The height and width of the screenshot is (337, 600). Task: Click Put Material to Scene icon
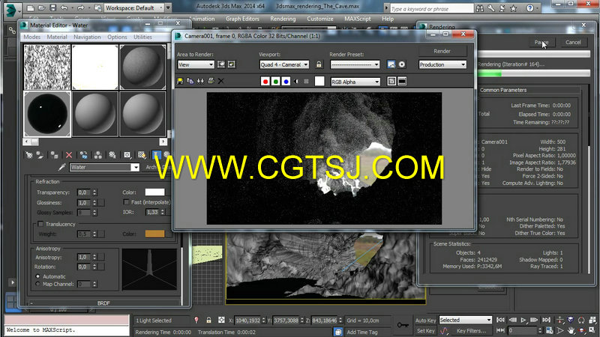[x=40, y=155]
